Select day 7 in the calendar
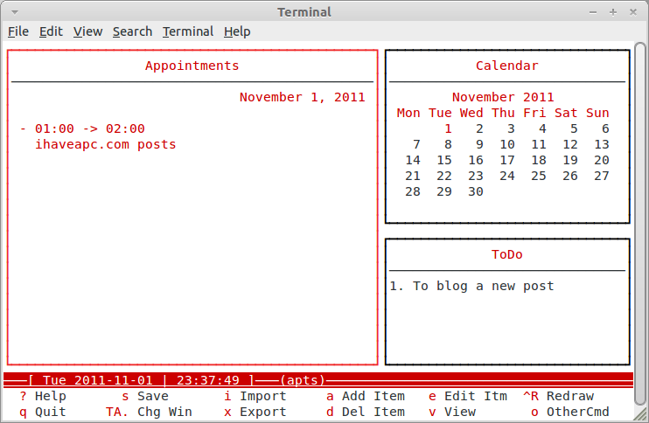649x423 pixels. tap(416, 144)
